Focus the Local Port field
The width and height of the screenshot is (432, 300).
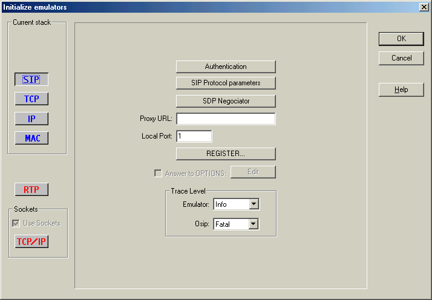[194, 136]
